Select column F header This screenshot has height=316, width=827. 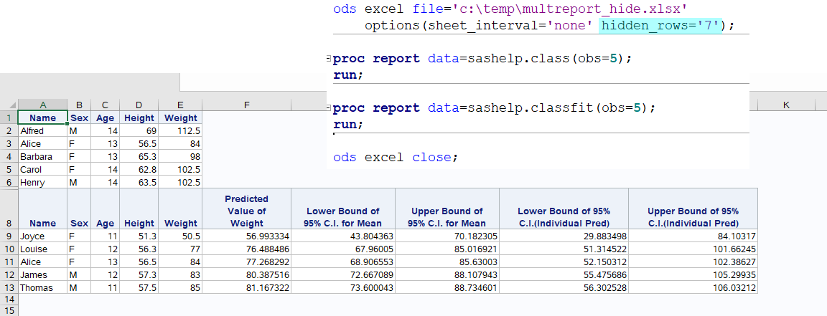pyautogui.click(x=246, y=105)
